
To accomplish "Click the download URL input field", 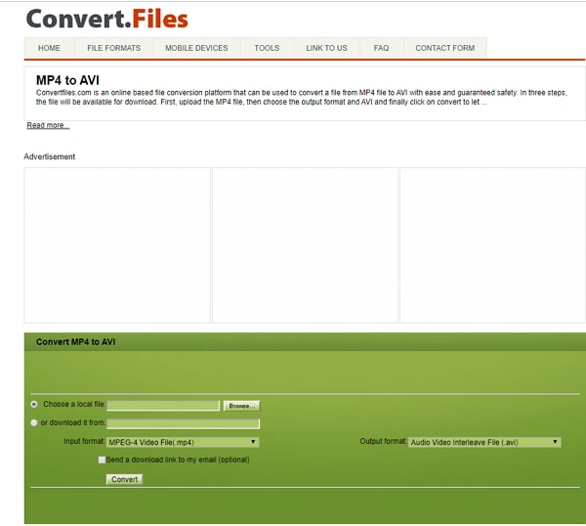I will coord(184,423).
